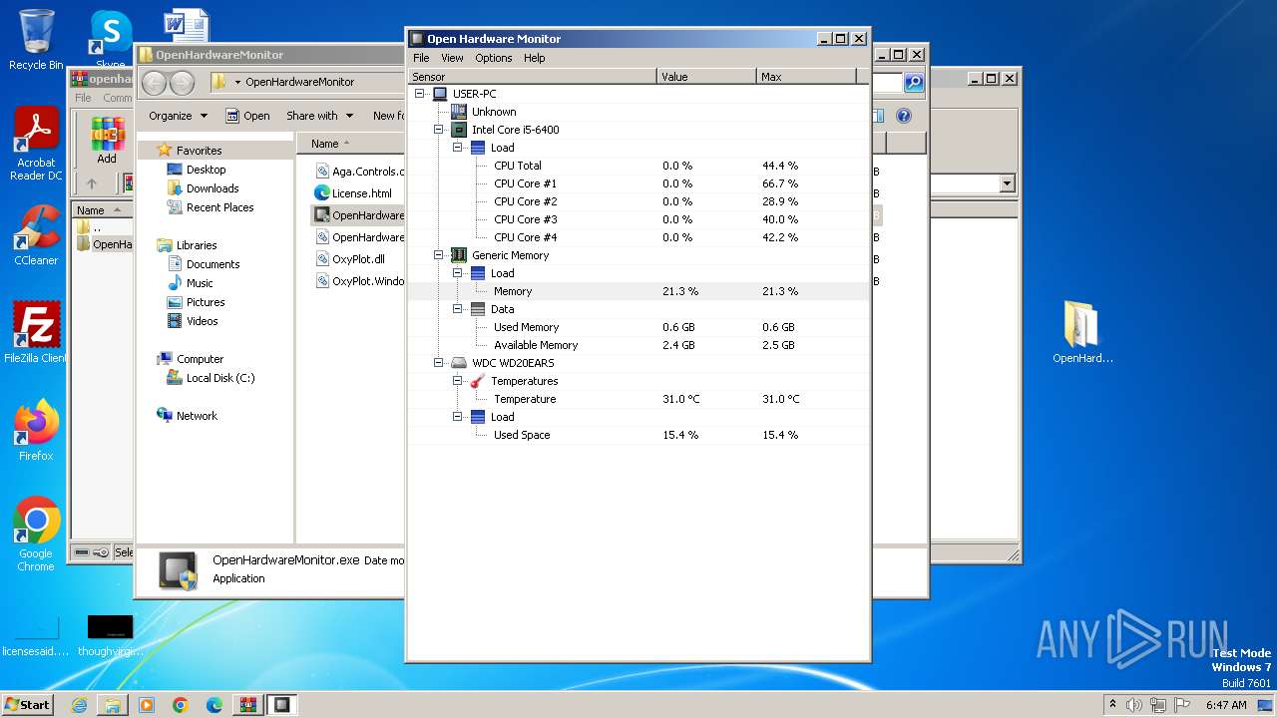Click Favorites in the Explorer sidebar

click(x=200, y=151)
